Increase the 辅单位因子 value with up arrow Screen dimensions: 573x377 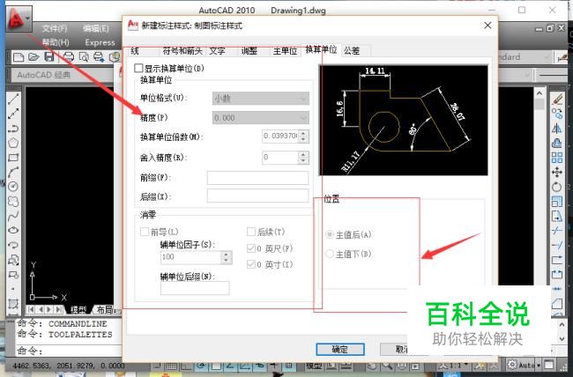[227, 255]
